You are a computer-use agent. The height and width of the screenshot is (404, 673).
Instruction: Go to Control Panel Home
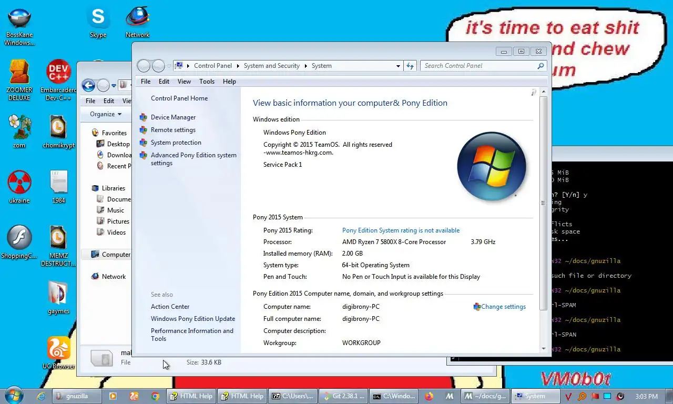179,98
